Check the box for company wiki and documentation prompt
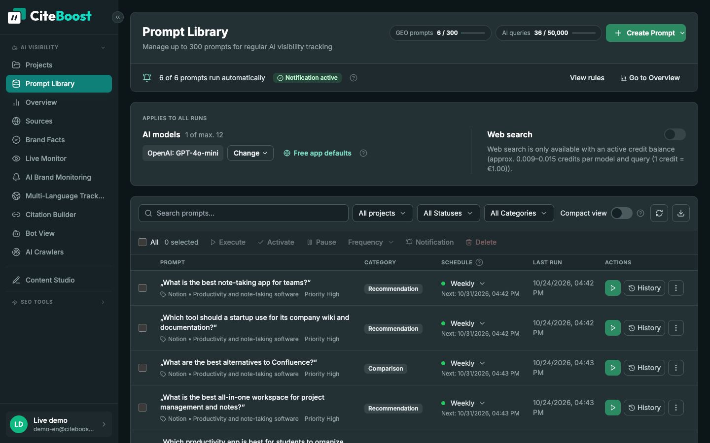 pyautogui.click(x=142, y=328)
